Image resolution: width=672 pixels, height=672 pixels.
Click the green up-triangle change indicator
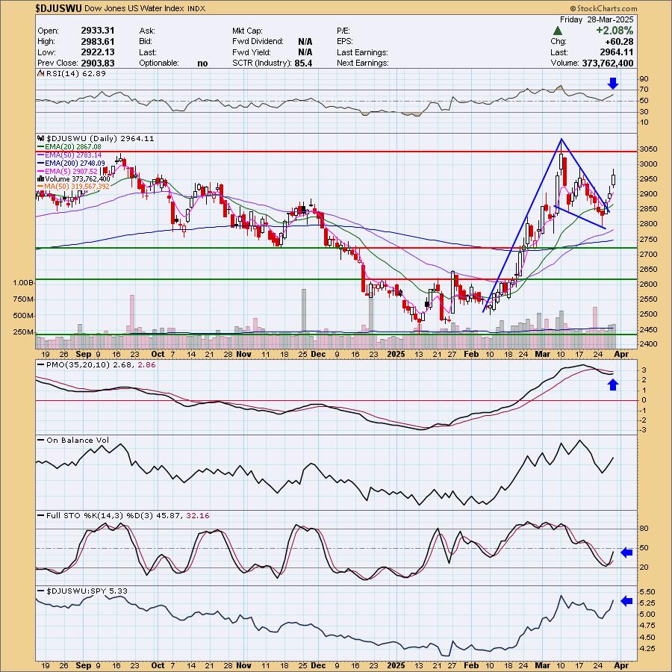coord(557,31)
